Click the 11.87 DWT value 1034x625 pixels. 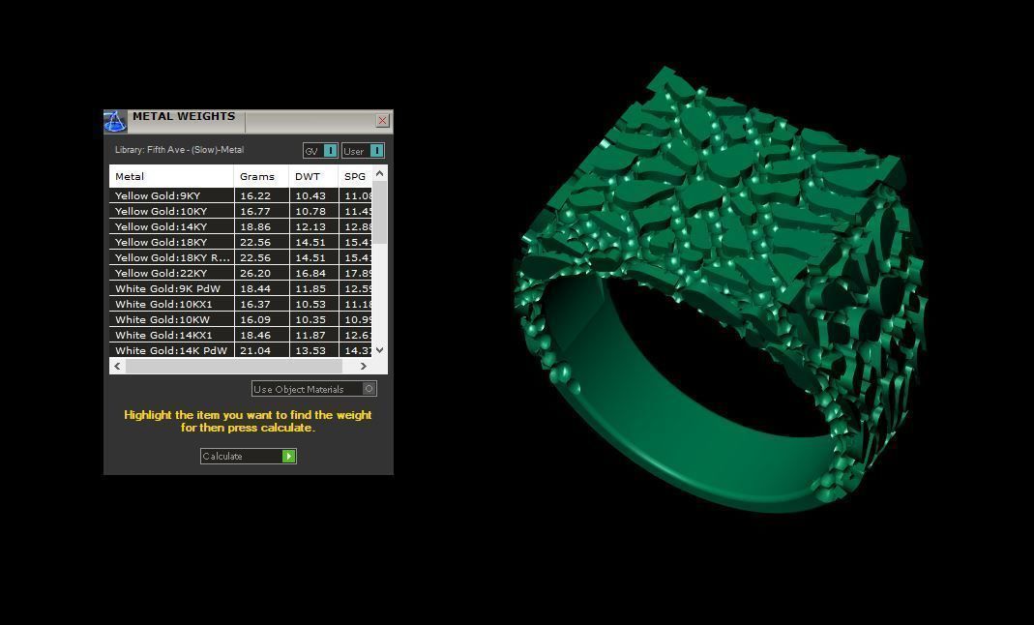(x=310, y=335)
